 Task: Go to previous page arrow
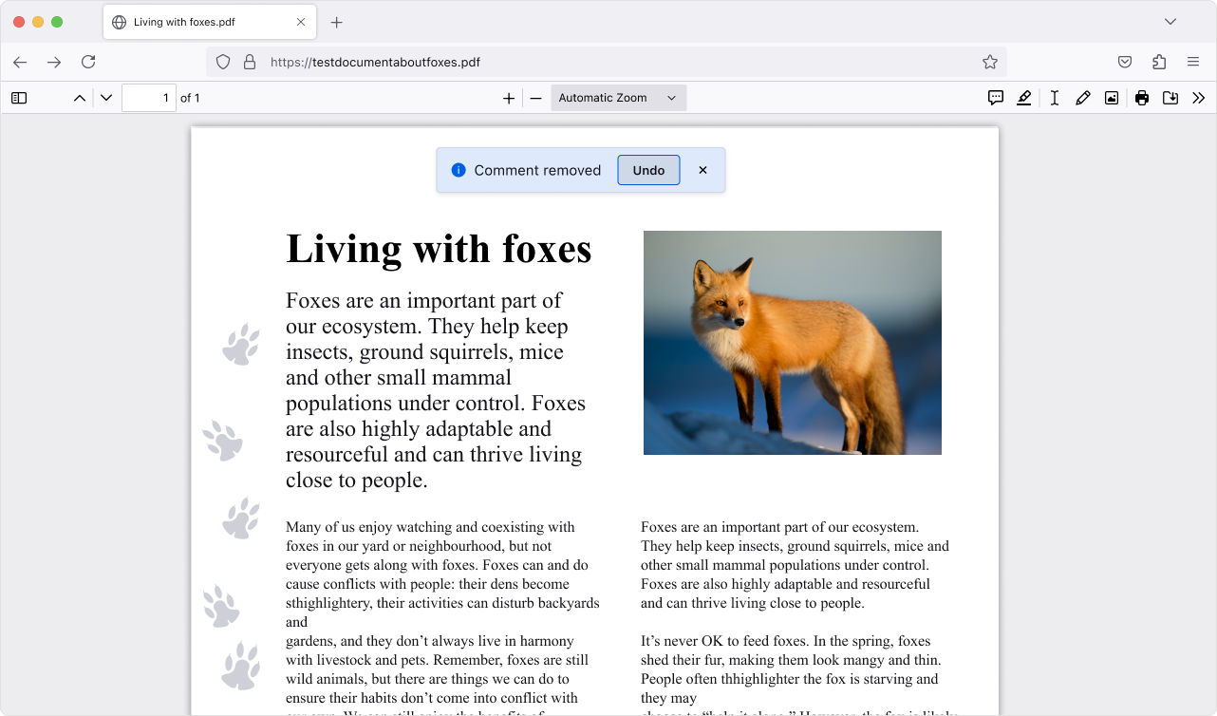pyautogui.click(x=80, y=98)
